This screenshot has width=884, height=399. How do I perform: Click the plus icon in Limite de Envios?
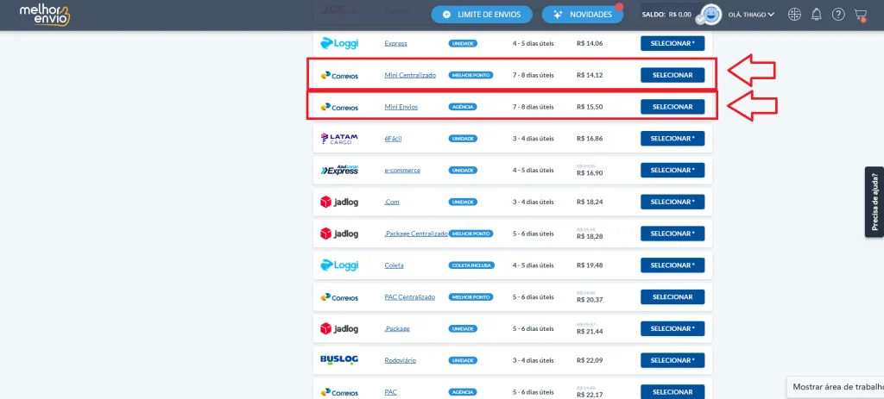(x=446, y=15)
